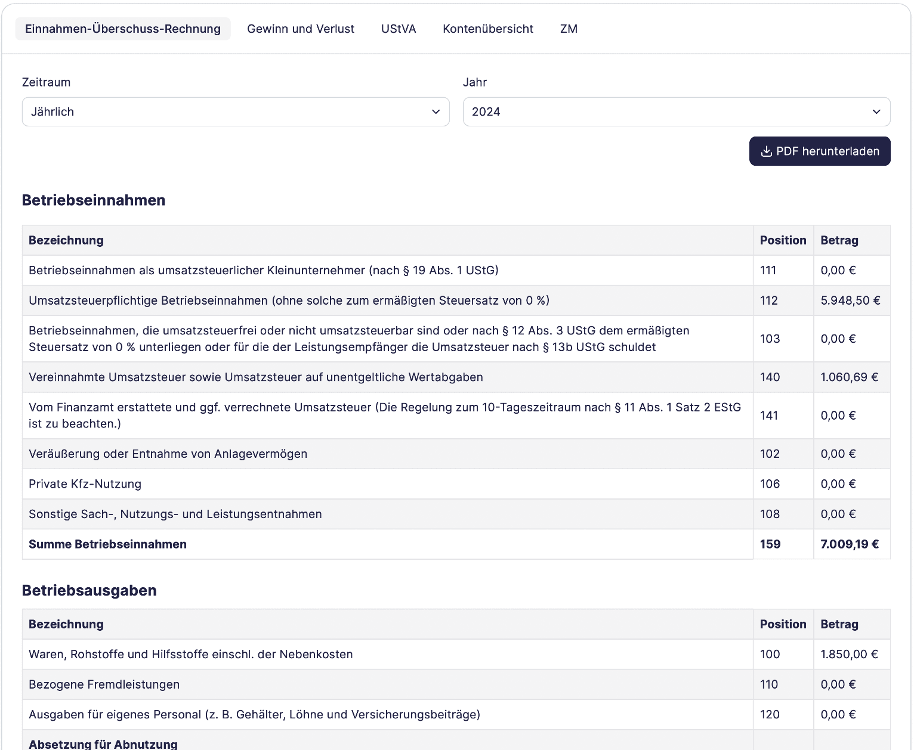Screen dimensions: 914x750
Task: Select row Ausgaben für eigenes Personal
Action: coord(456,714)
